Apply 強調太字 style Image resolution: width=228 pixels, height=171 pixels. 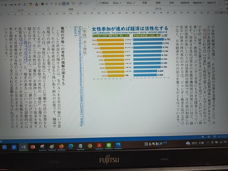click(212, 3)
